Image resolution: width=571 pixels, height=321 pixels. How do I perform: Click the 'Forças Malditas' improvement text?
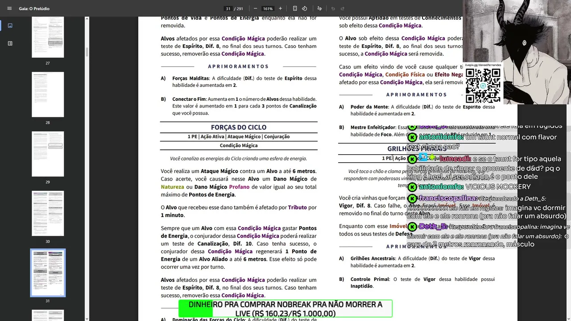pos(190,78)
